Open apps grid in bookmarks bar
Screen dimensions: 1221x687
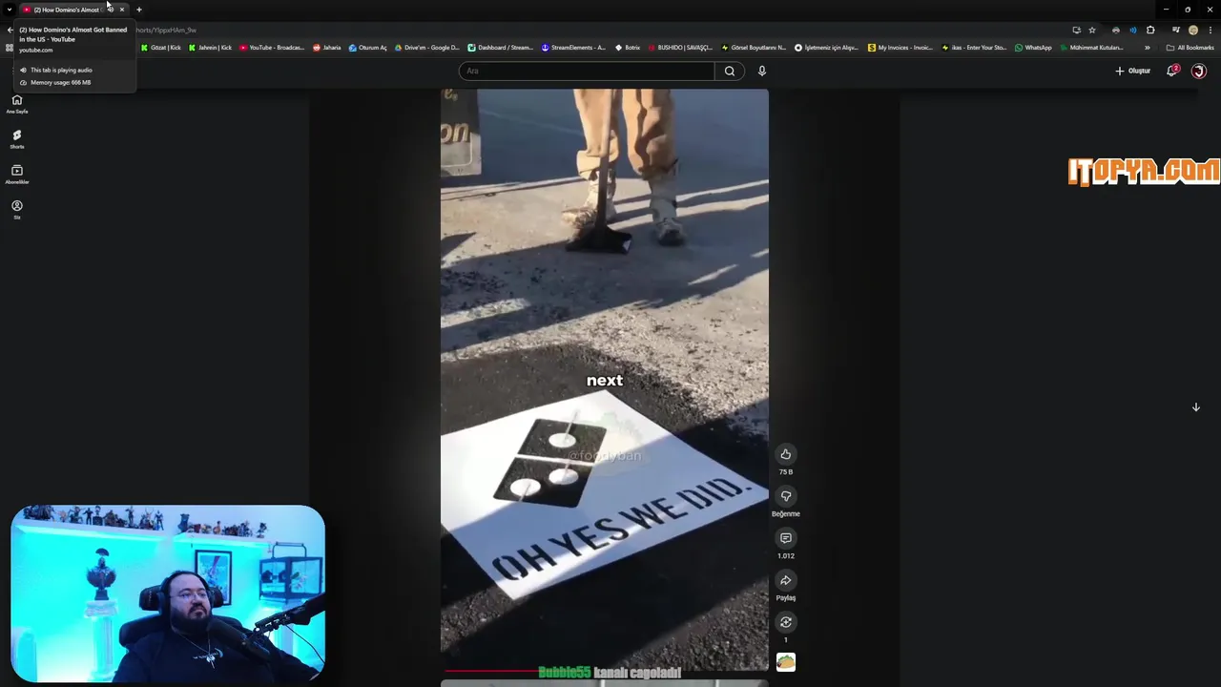click(x=10, y=48)
